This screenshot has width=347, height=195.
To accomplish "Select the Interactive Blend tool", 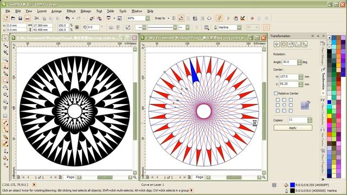I will point(5,137).
